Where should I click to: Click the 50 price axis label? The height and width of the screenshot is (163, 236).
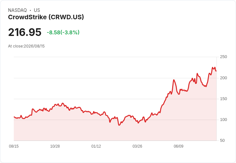(222, 141)
